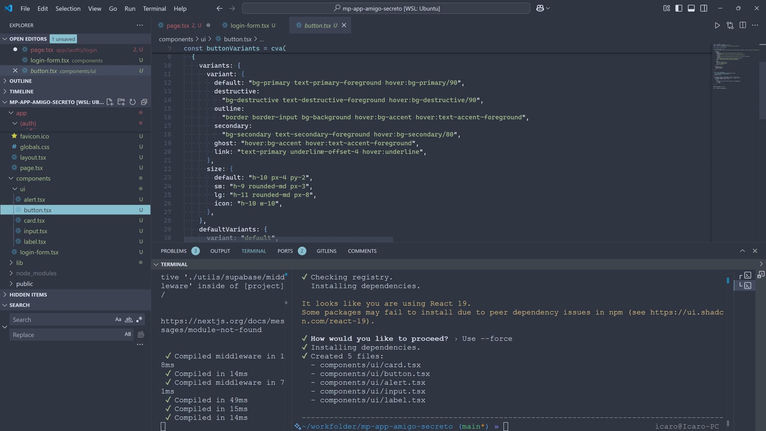The width and height of the screenshot is (766, 431).
Task: Collapse the components folder
Action: click(33, 178)
